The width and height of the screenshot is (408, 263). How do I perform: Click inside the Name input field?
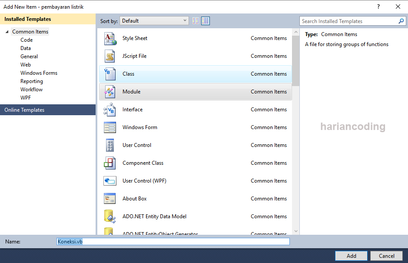173,241
